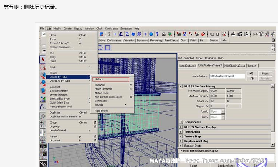Click the output connection arrow icon below
Viewport: 278px width, 167px height.
(x=252, y=79)
